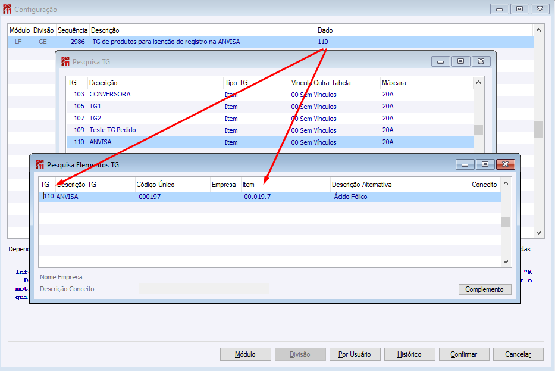Screen dimensions: 555x371
Task: Select the 000197 código único cell
Action: 150,197
